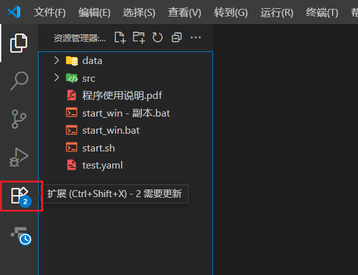Open the 查看(V) menu
358x275 pixels.
tap(184, 12)
